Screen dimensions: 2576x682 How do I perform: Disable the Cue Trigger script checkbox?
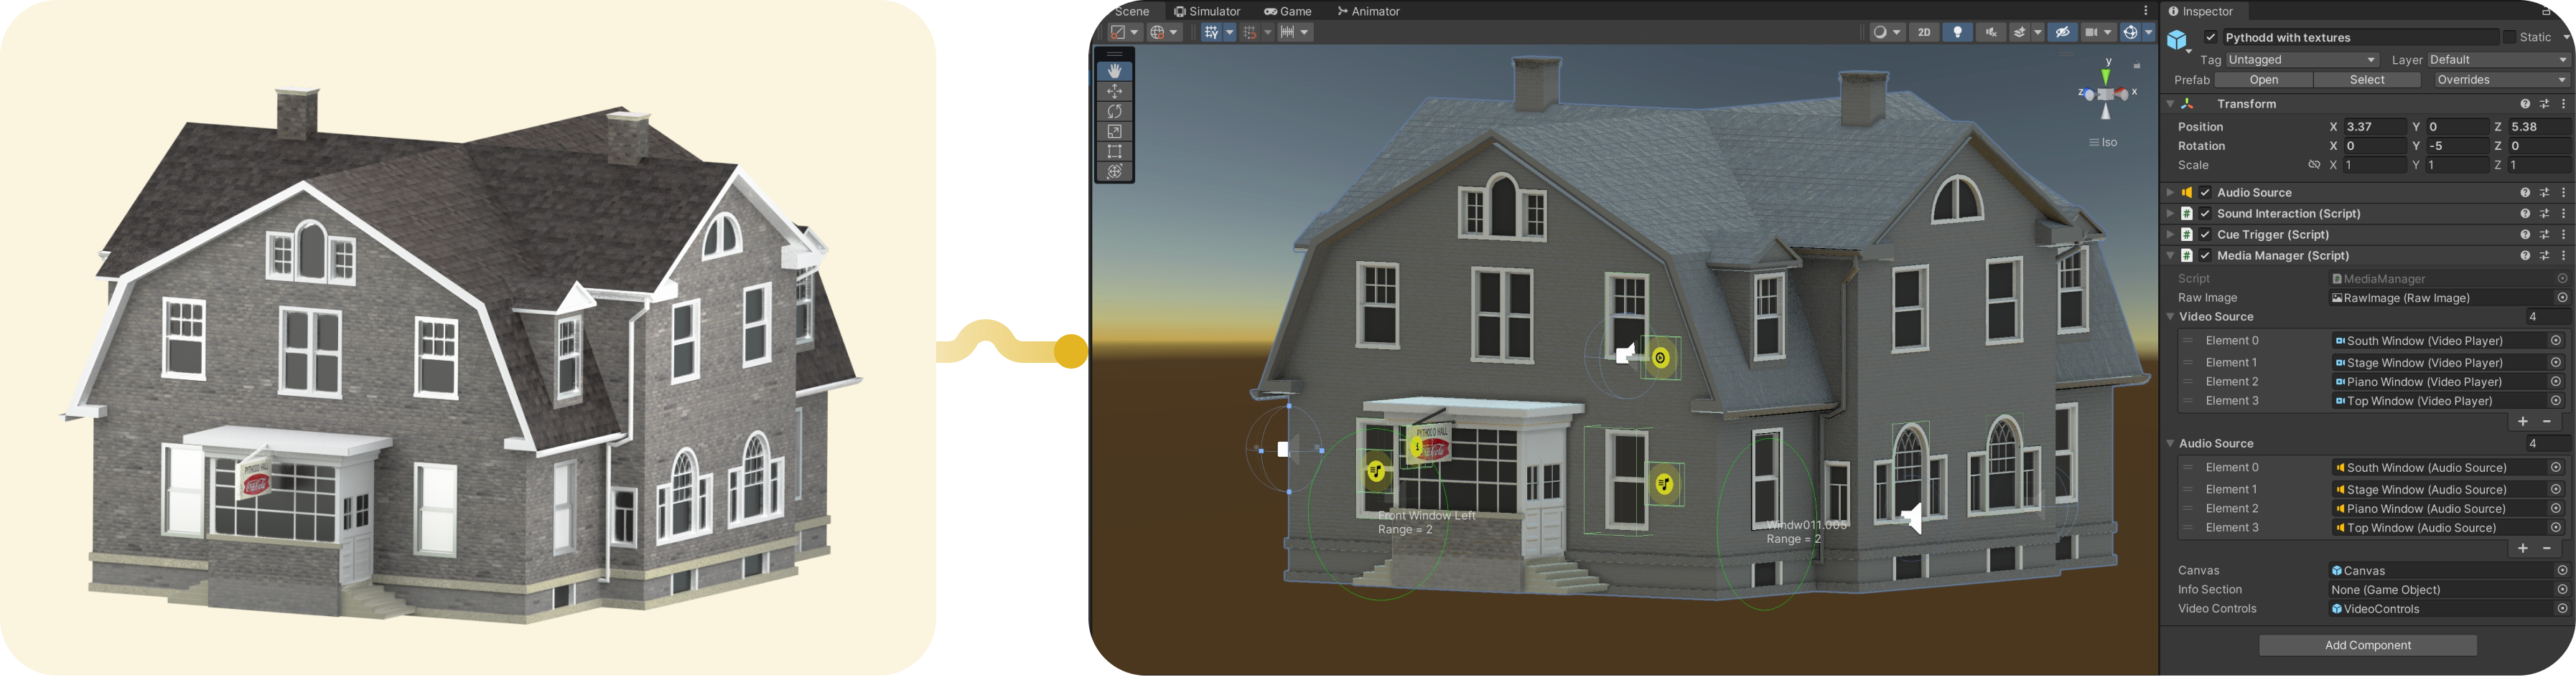[x=2205, y=234]
